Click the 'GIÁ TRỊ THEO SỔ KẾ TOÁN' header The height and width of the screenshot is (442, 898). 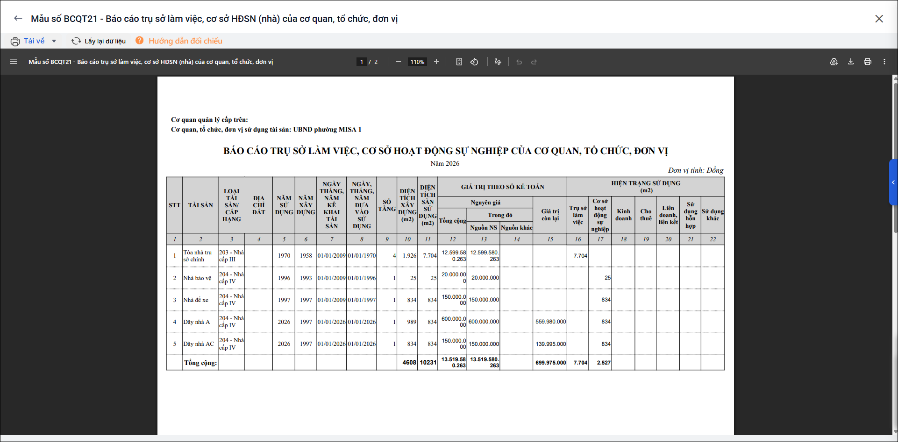click(503, 187)
